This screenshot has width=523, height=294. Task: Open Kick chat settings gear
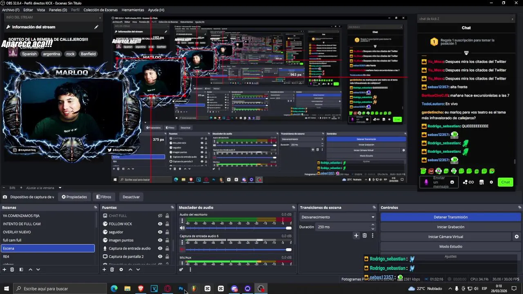pos(491,182)
